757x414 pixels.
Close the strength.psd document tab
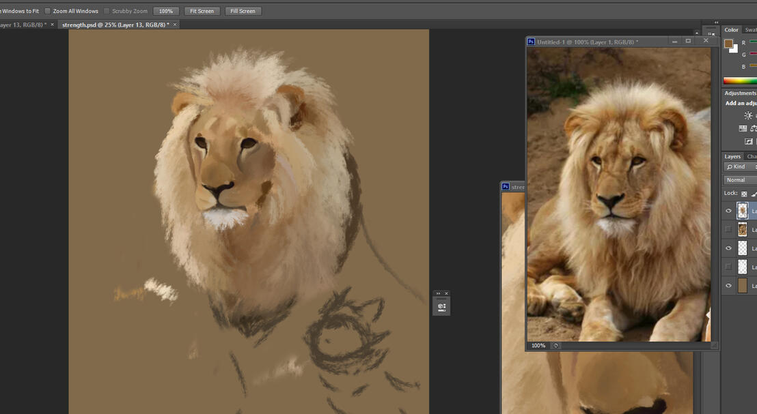(x=175, y=25)
